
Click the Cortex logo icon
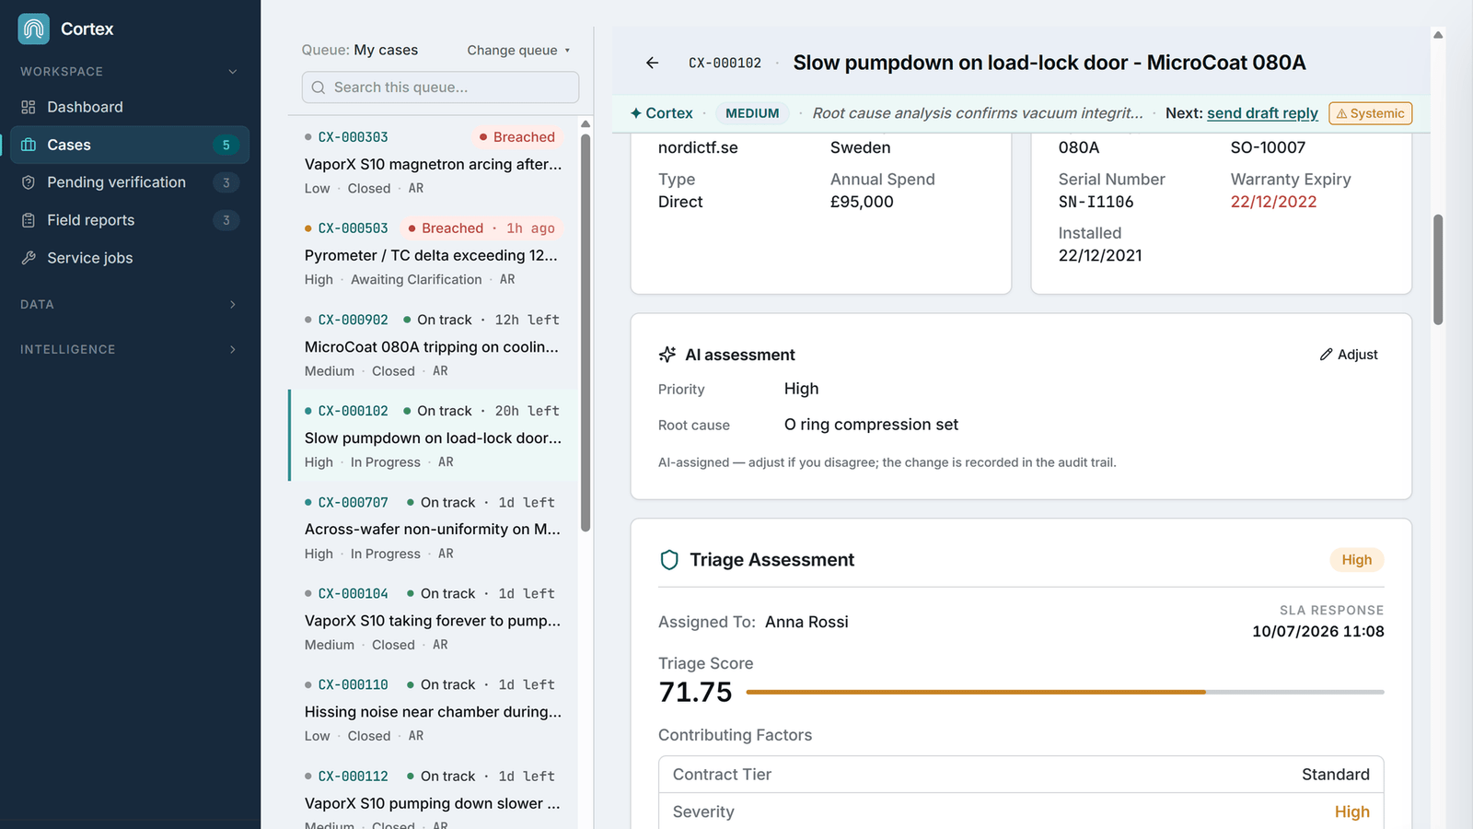(x=34, y=29)
